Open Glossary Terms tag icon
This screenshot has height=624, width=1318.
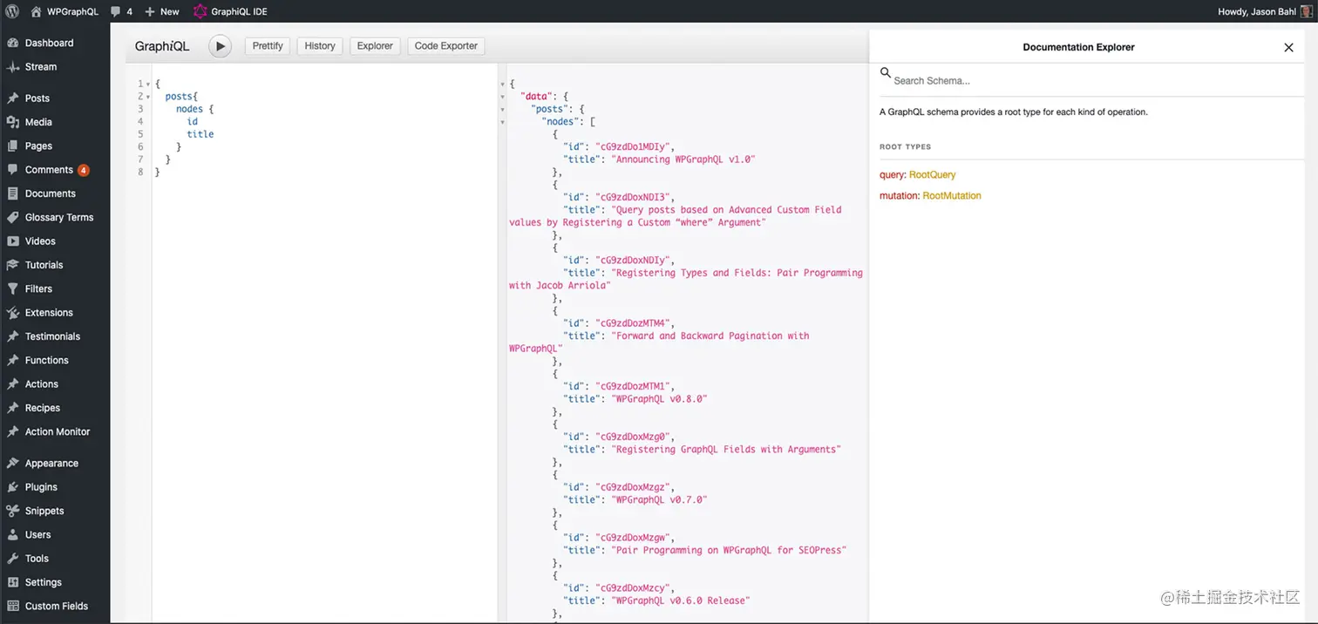click(x=12, y=217)
